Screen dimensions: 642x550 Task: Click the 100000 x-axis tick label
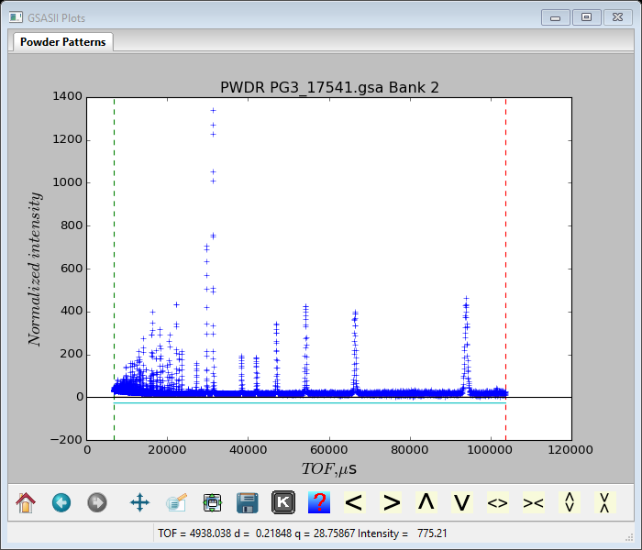490,450
